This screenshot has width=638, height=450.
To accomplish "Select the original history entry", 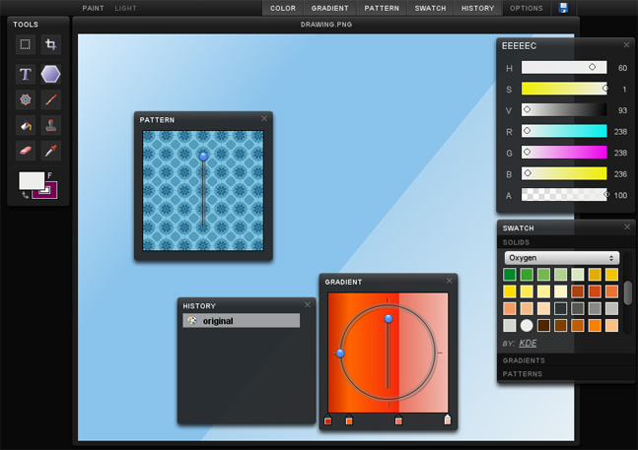I will (x=242, y=321).
